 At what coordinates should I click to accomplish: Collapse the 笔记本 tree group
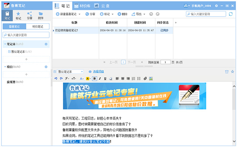(x=5, y=44)
